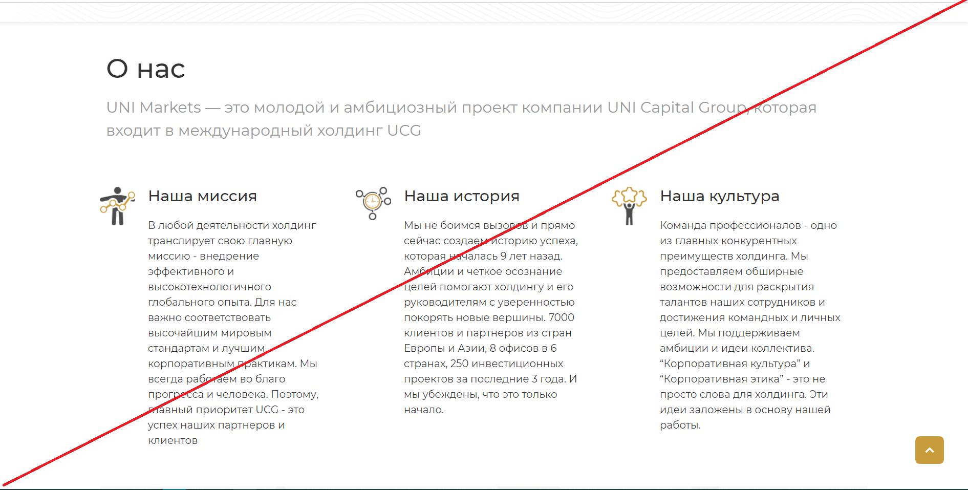
Task: Click the culture icon with puzzle figure
Action: [x=629, y=206]
